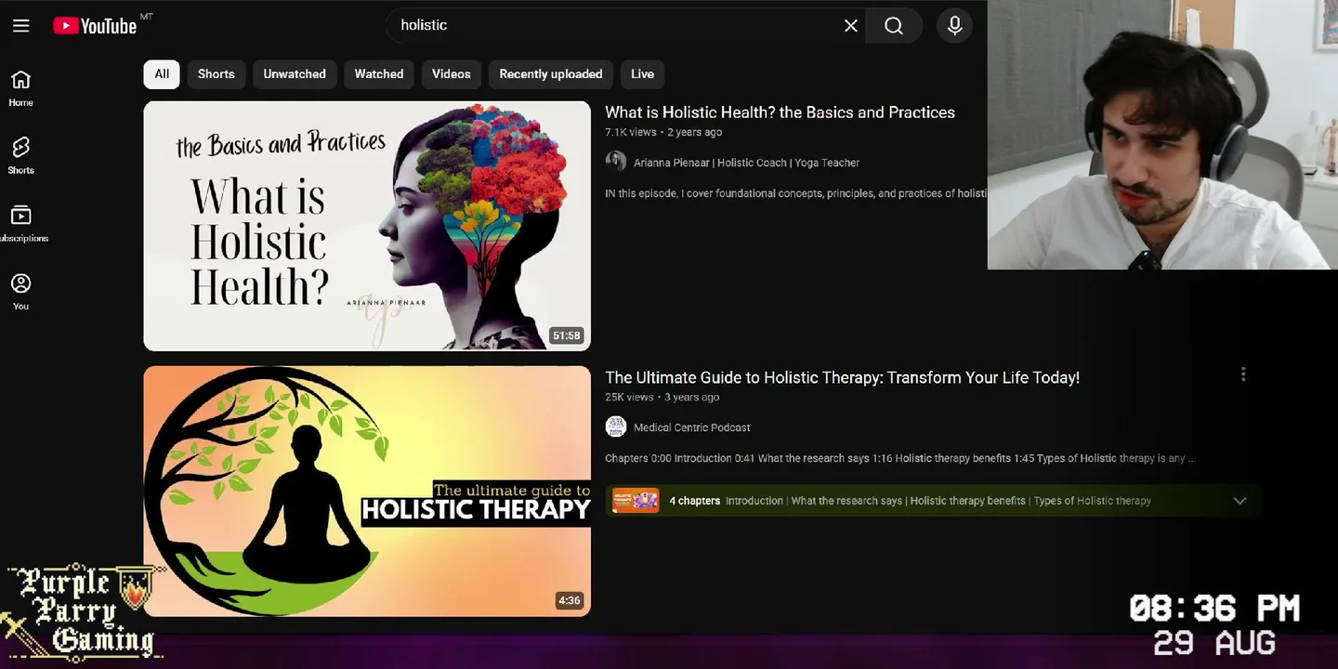Click the Holistic Health episode description
Viewport: 1338px width, 669px height.
(795, 193)
